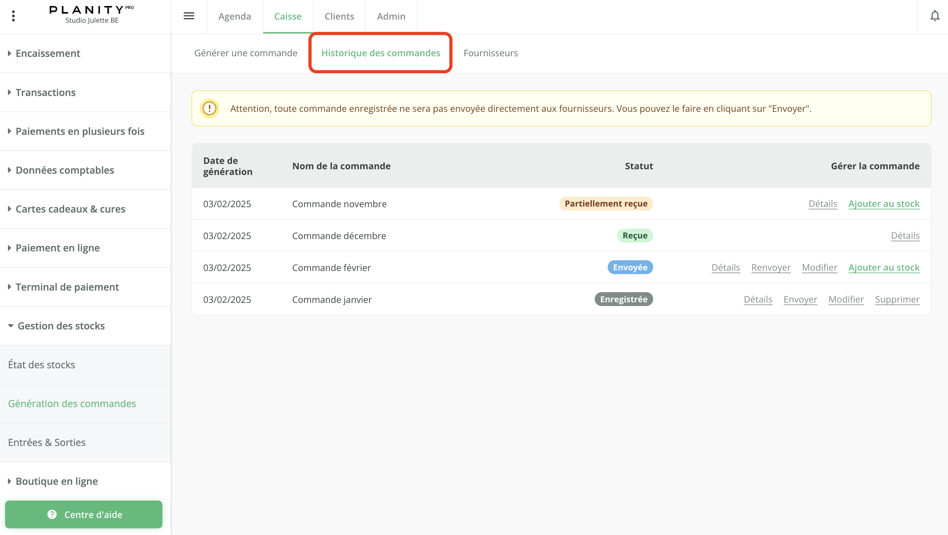948x535 pixels.
Task: Expand Paiements en plusieurs fois
Action: tap(80, 131)
